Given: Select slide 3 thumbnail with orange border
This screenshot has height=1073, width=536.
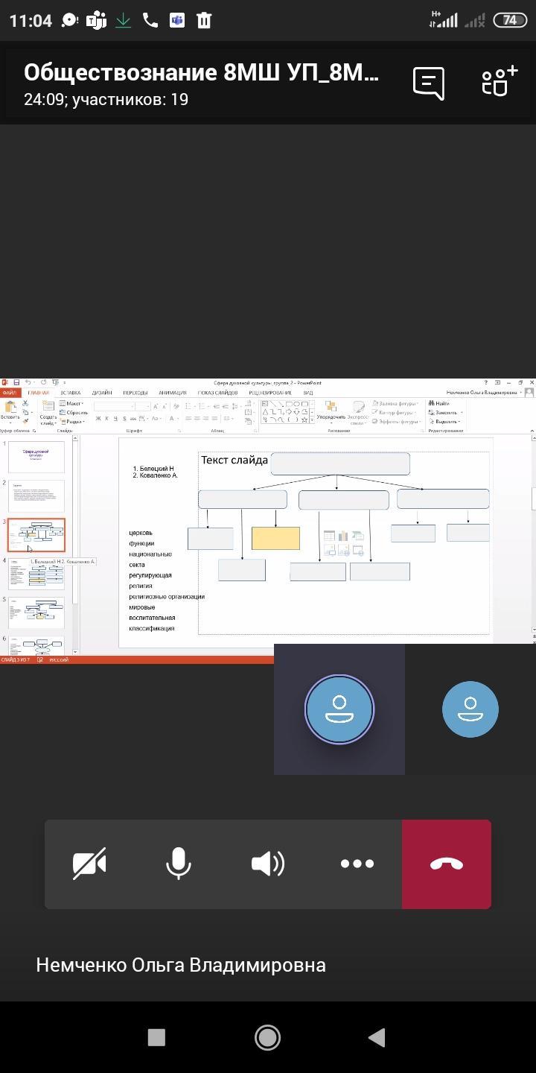Looking at the screenshot, I should click(36, 535).
